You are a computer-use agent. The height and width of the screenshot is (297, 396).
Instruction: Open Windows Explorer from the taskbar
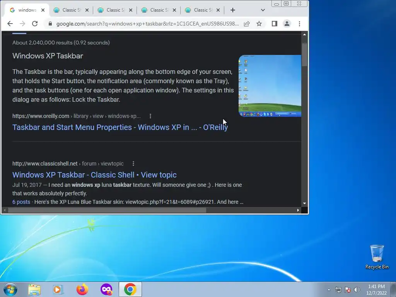(x=34, y=289)
